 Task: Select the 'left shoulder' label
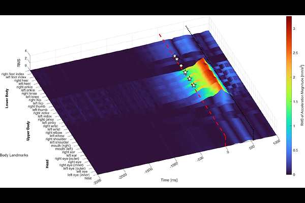click(x=59, y=143)
